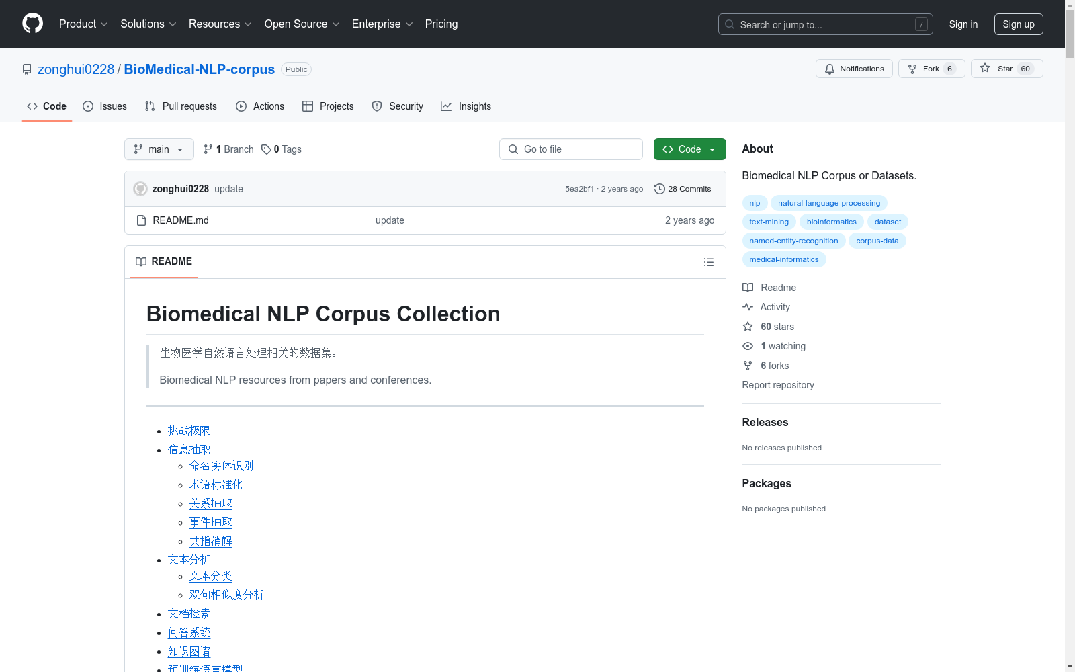1075x672 pixels.
Task: Star this repository
Action: click(x=1006, y=69)
